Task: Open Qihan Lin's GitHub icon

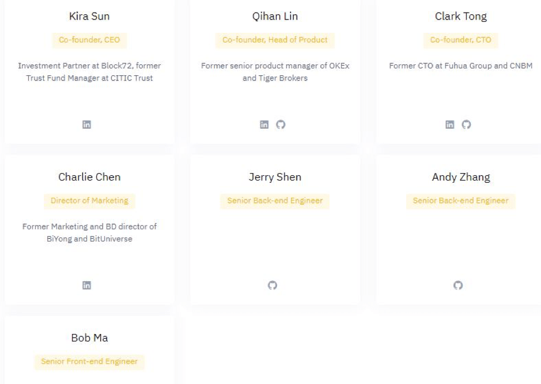Action: click(x=281, y=125)
